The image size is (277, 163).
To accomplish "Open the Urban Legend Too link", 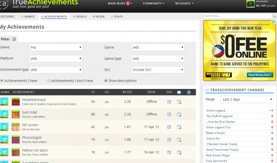I will click(218, 127).
